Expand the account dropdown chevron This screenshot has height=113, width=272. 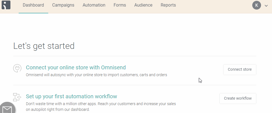266,6
